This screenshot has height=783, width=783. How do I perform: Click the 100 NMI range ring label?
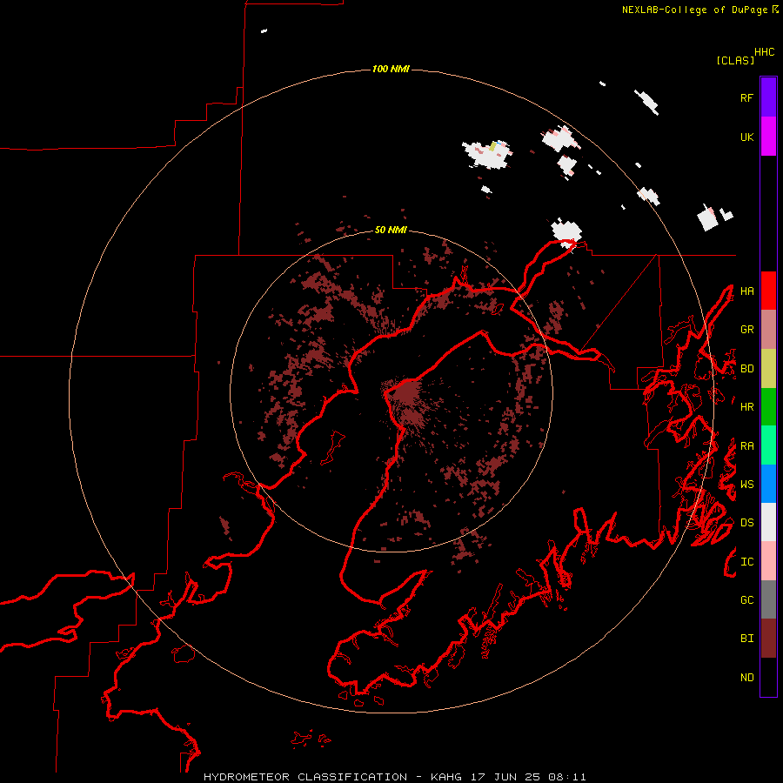(391, 69)
